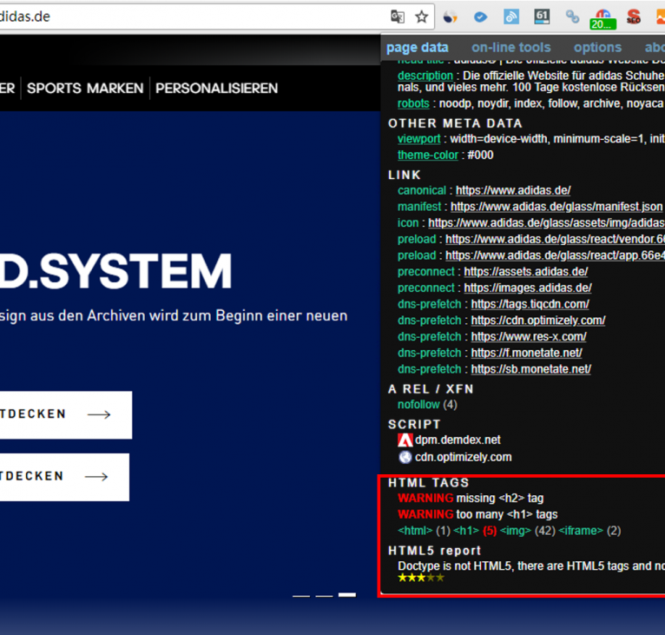Click the chain link extension icon
Image resolution: width=665 pixels, height=635 pixels.
[572, 17]
